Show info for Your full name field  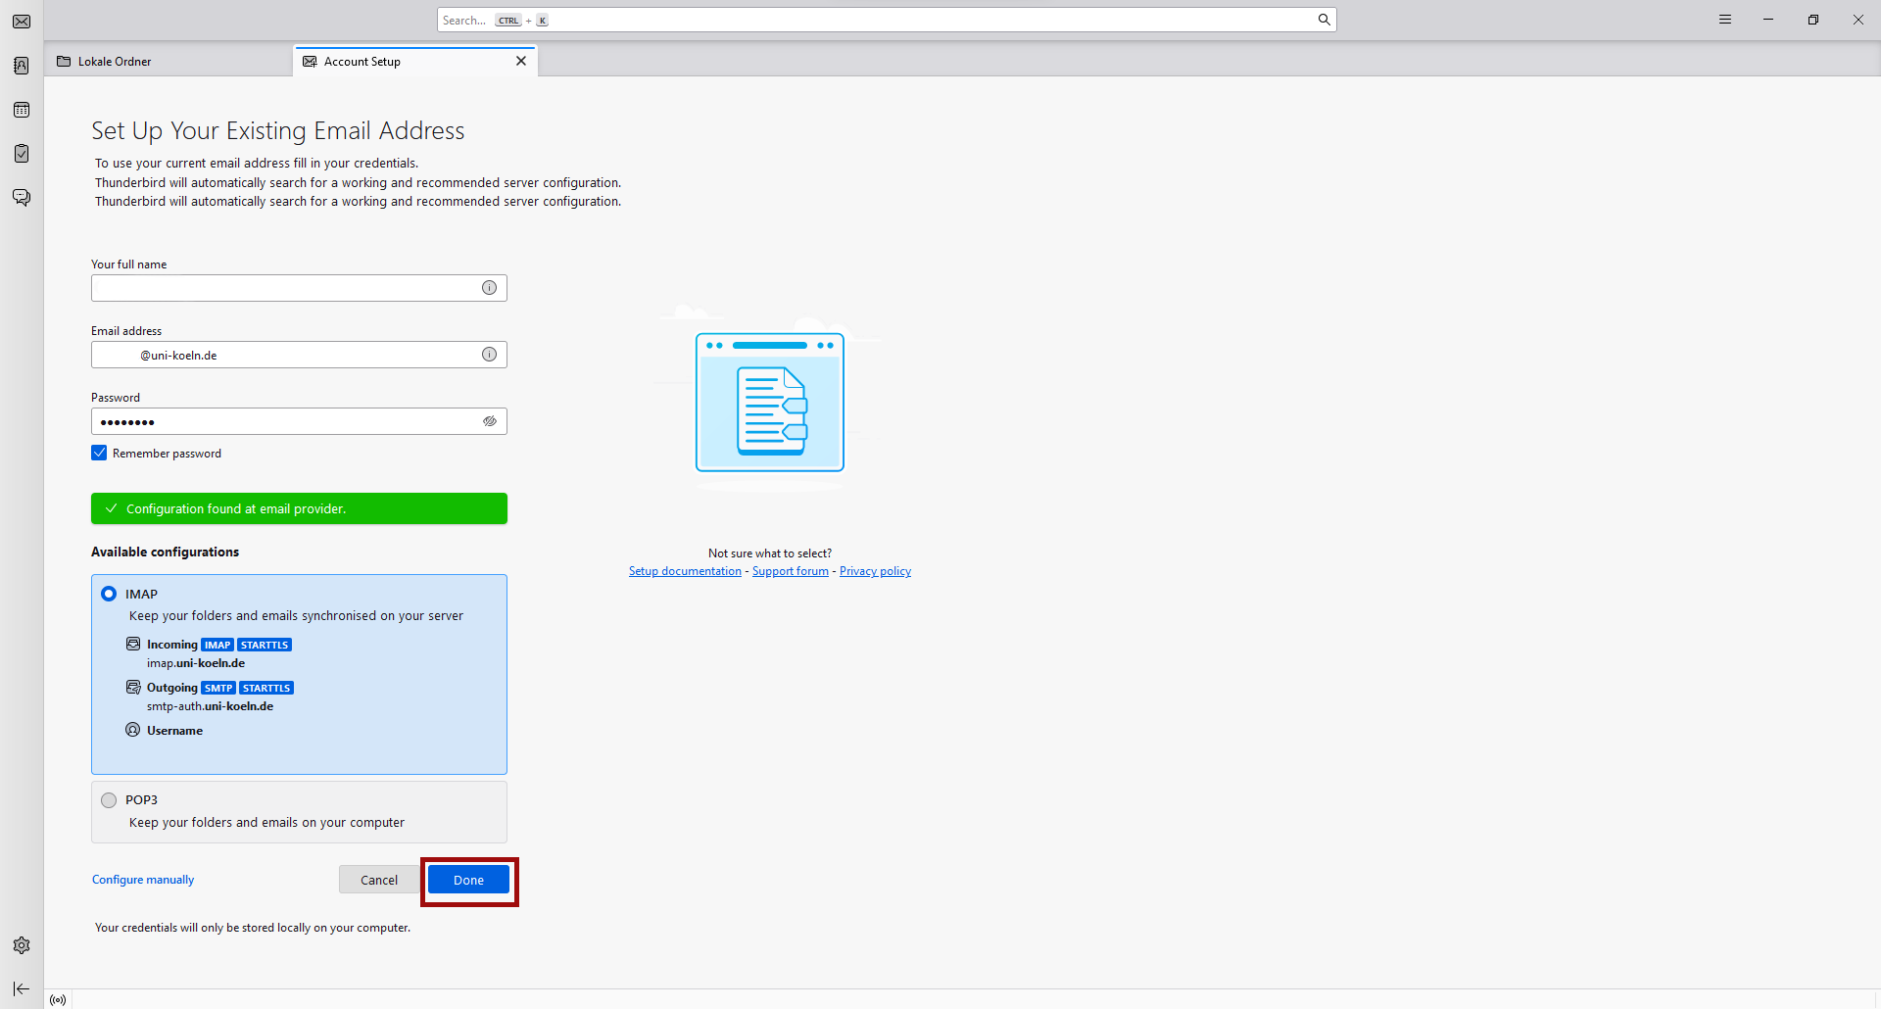point(489,287)
